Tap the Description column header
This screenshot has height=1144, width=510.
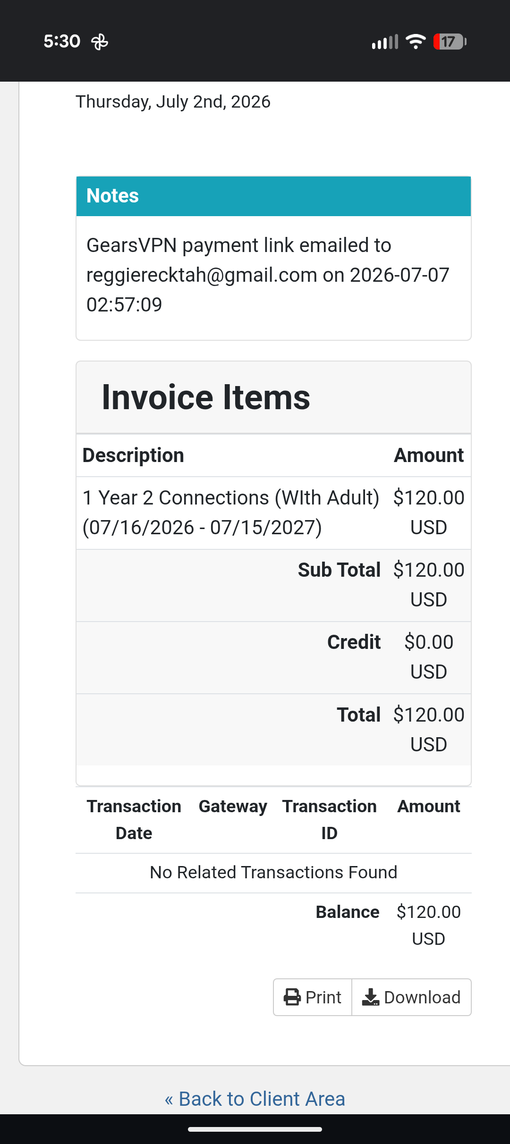[133, 455]
